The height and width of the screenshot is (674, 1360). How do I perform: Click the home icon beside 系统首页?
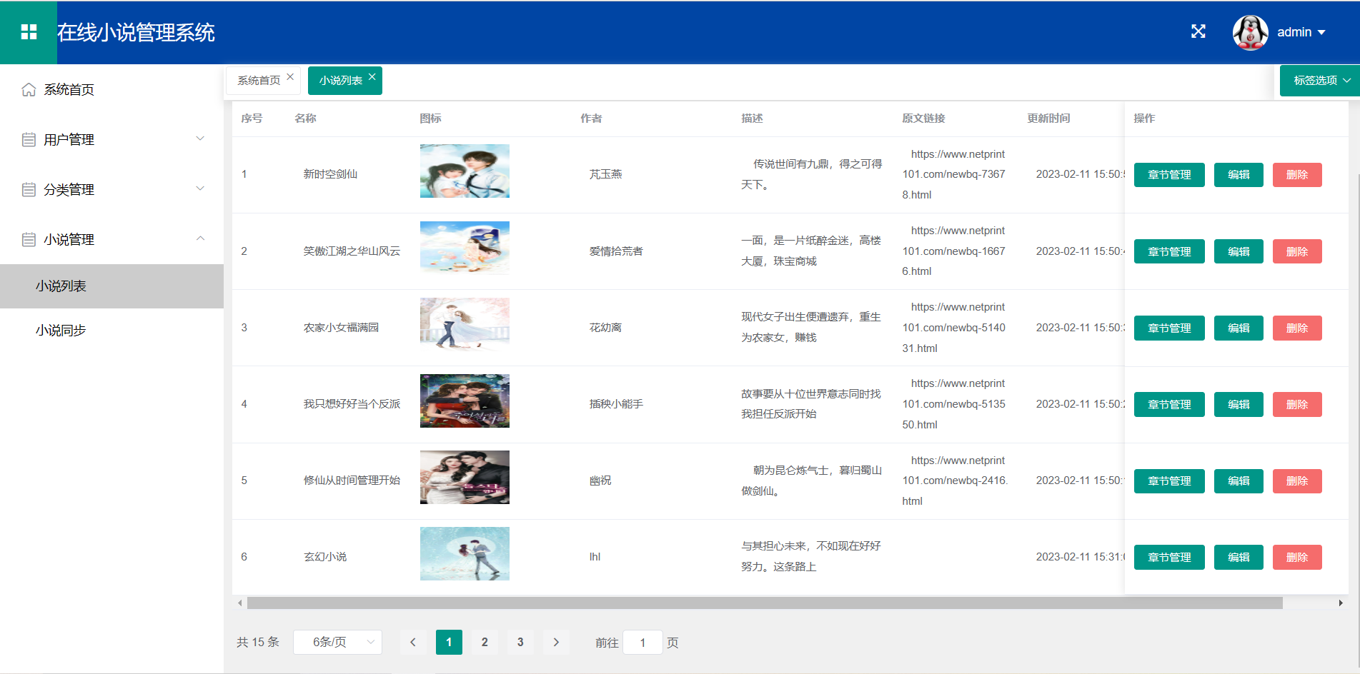coord(29,89)
